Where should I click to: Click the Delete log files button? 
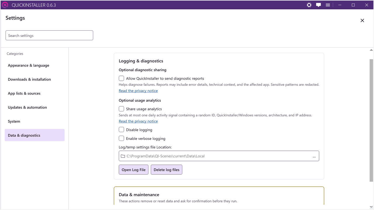pyautogui.click(x=167, y=170)
